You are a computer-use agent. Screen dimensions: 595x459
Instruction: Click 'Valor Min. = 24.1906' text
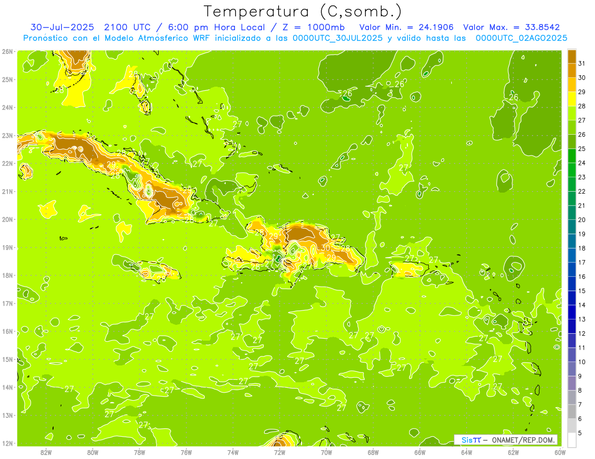pos(406,27)
